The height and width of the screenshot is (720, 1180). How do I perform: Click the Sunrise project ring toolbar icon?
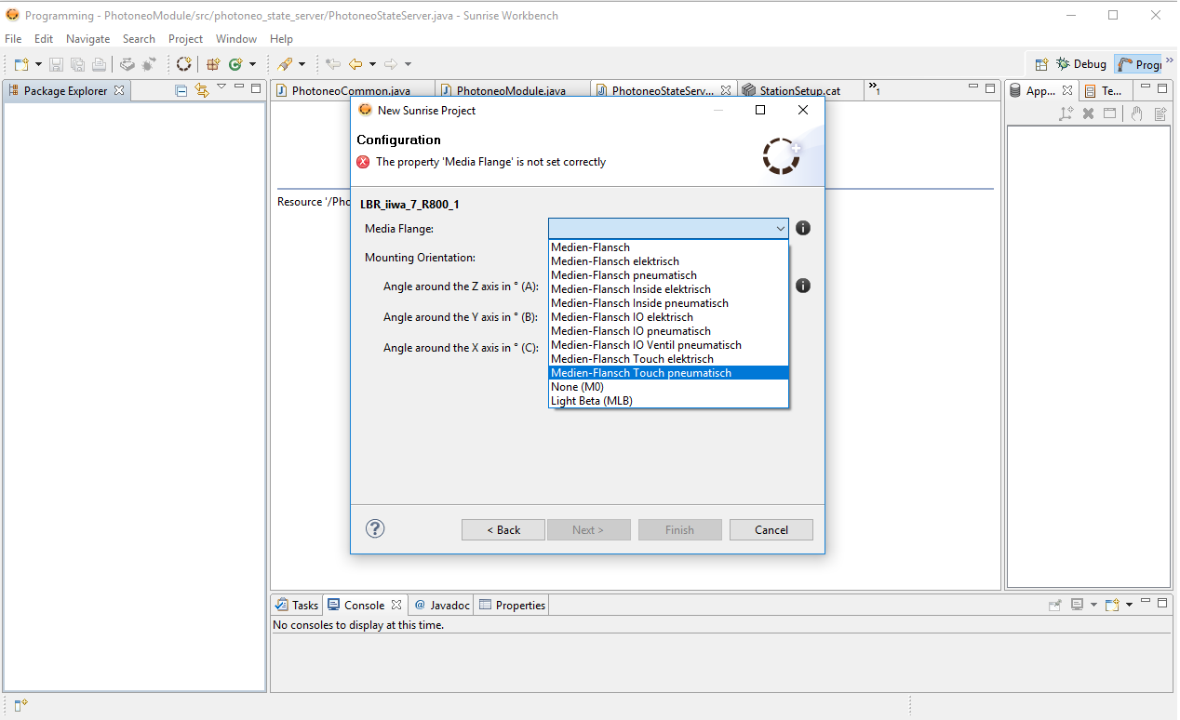pos(184,64)
